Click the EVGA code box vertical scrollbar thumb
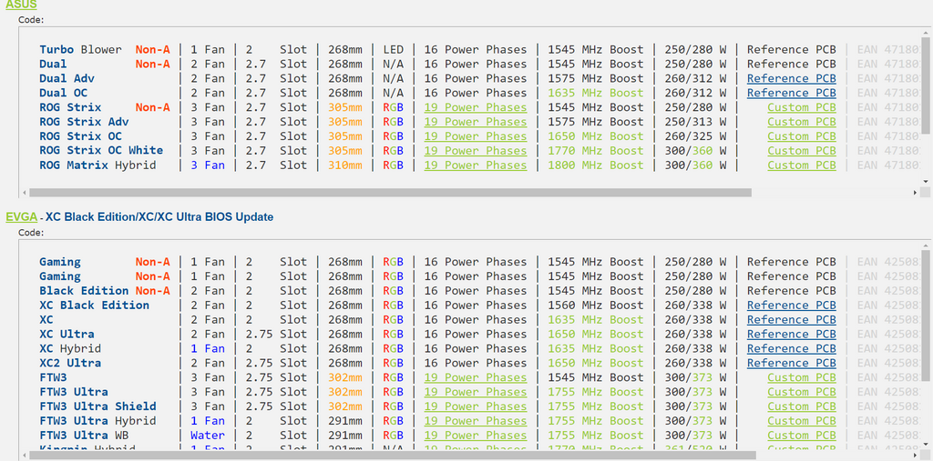Image resolution: width=933 pixels, height=461 pixels. pos(925,315)
